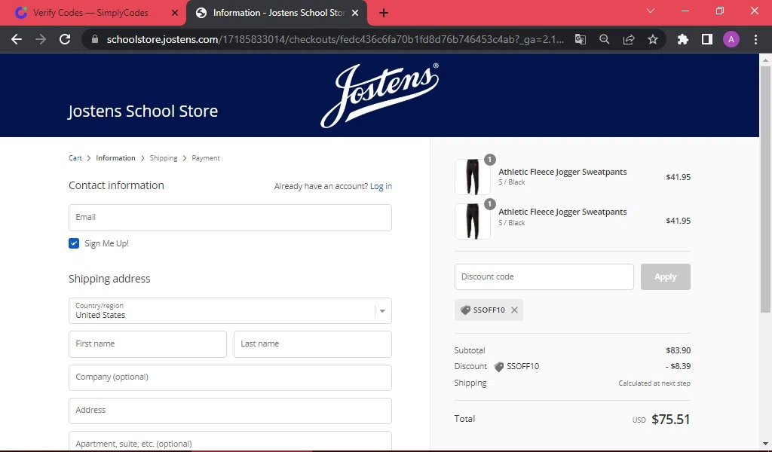Click the $83.90 subtotal value
Image resolution: width=772 pixels, height=452 pixels.
[x=678, y=350]
